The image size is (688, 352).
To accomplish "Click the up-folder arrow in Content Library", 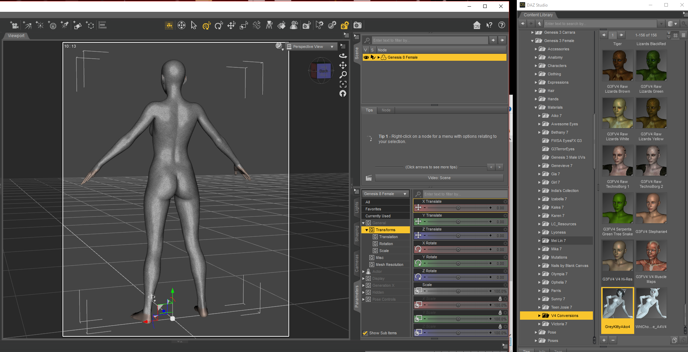I will 539,24.
